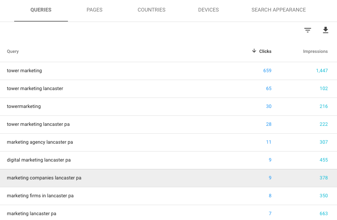Click the 1,447 impressions value
Screen dimensions: 337x220
coord(322,71)
